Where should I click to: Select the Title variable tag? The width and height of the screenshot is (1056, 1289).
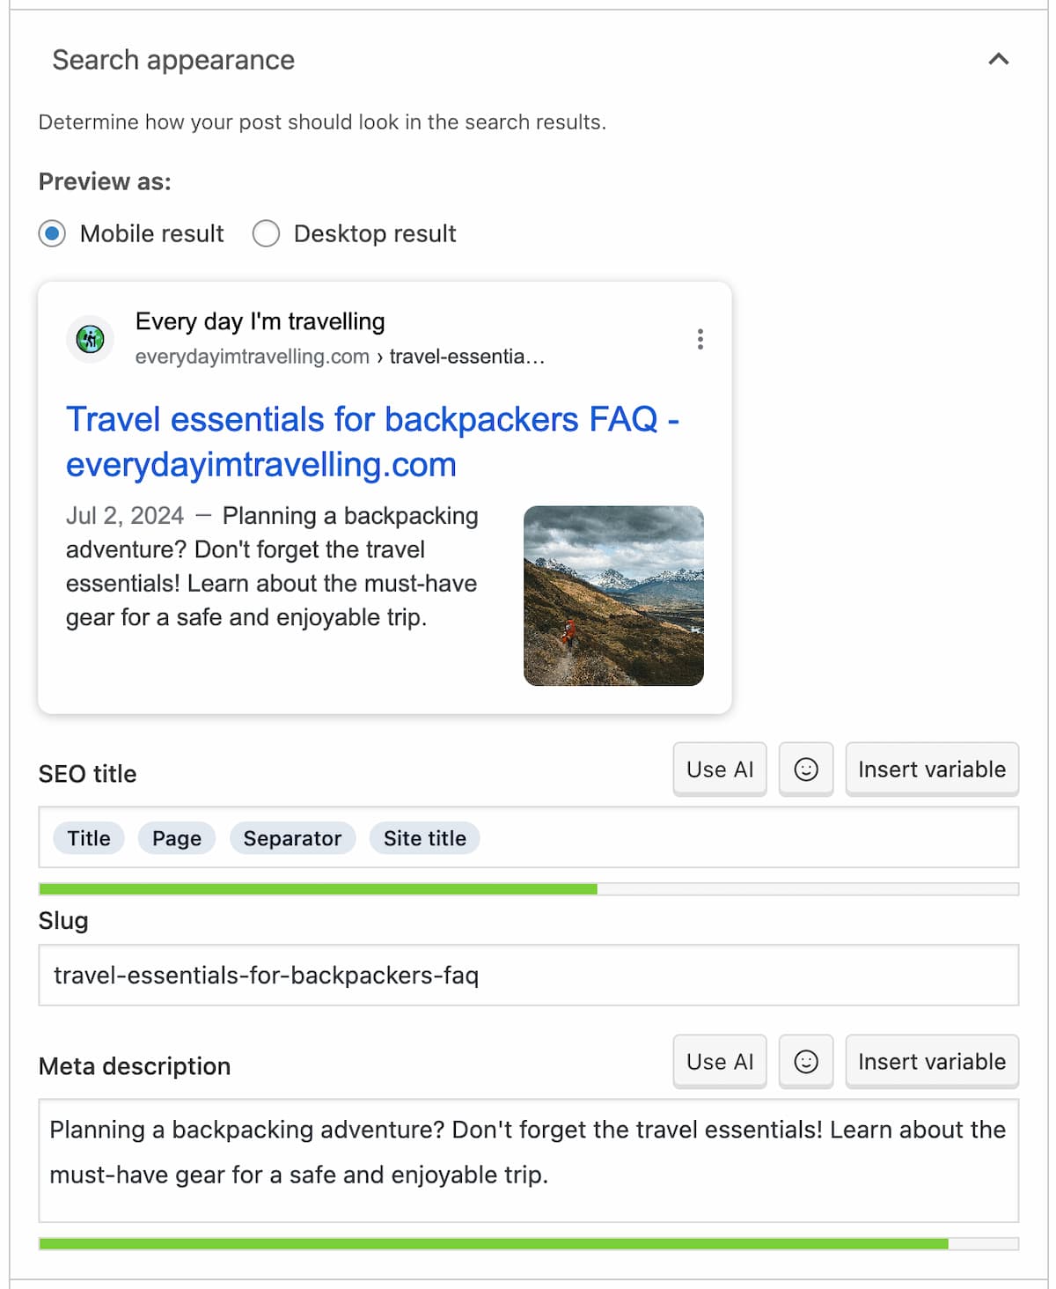pyautogui.click(x=88, y=838)
